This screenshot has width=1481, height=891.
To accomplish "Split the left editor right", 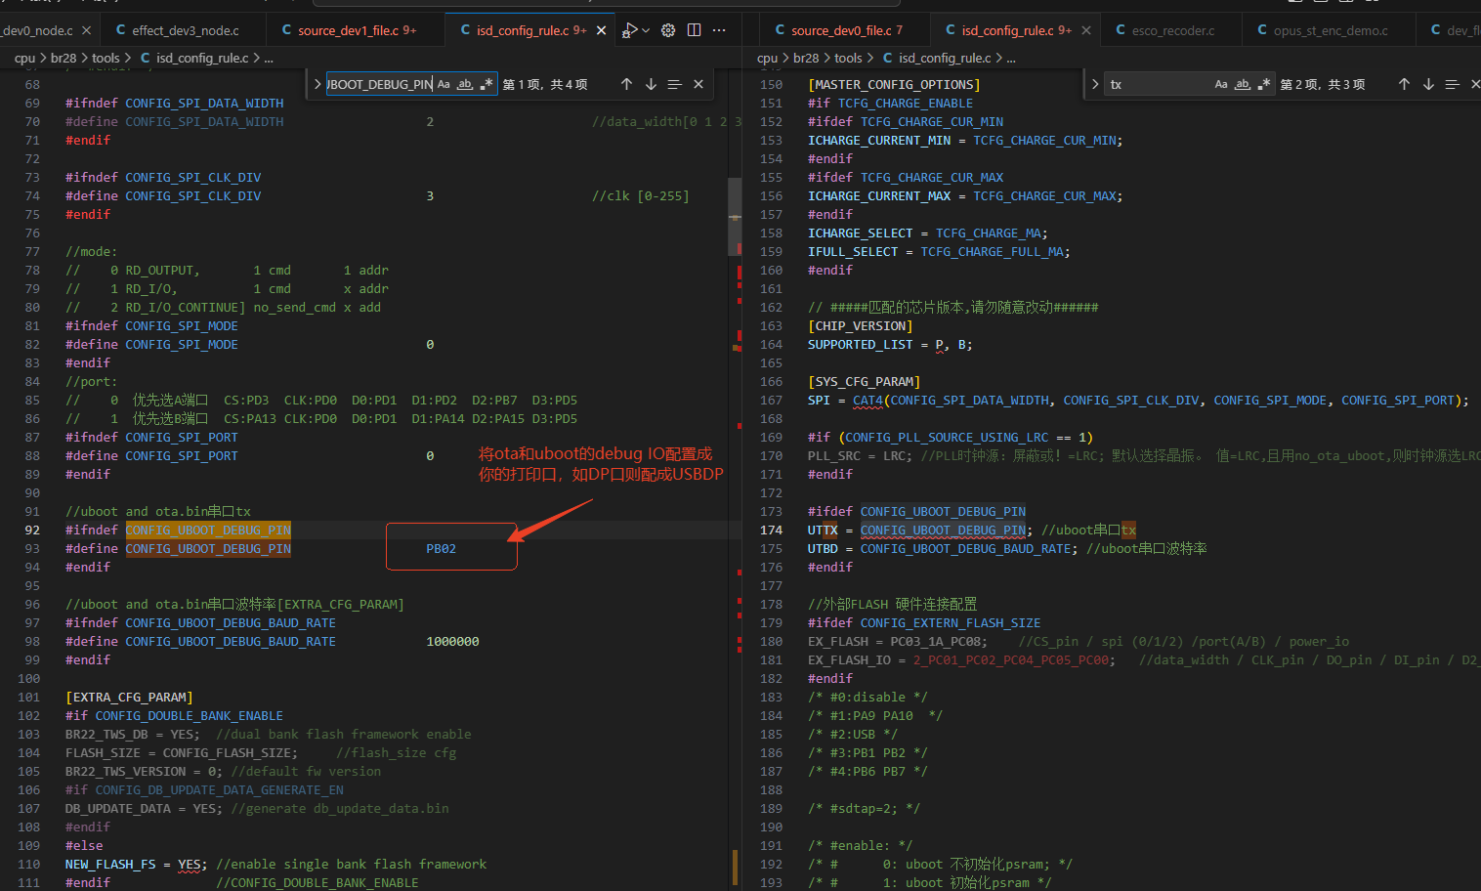I will click(694, 30).
